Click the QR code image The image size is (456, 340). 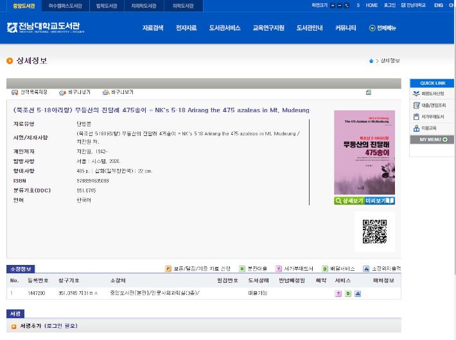[374, 232]
